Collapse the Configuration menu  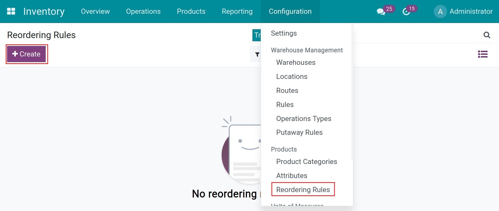click(290, 11)
